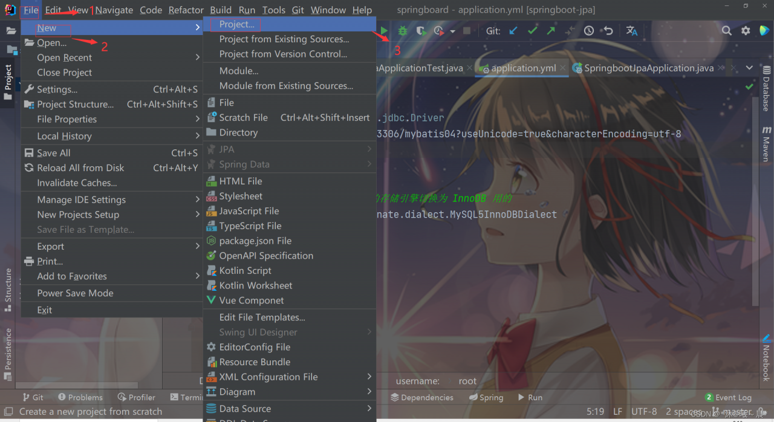Click the 5:19 cursor position indicator
The image size is (774, 422).
(x=595, y=412)
